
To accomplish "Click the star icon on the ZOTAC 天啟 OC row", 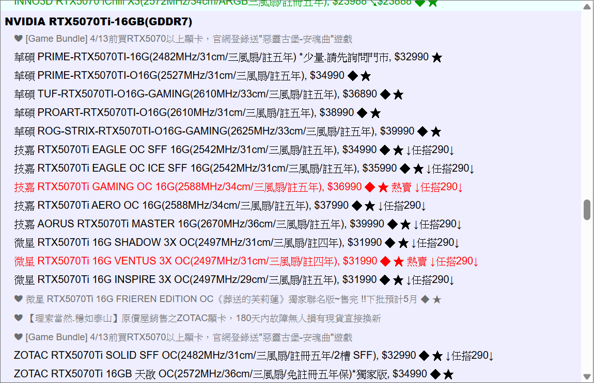I will point(448,374).
